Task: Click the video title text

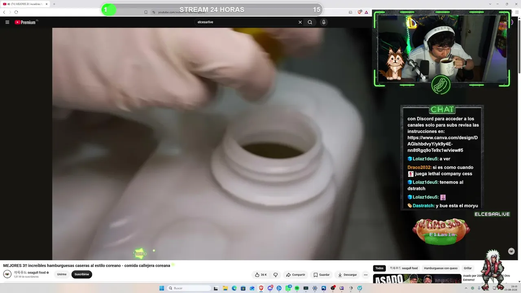Action: click(x=87, y=265)
